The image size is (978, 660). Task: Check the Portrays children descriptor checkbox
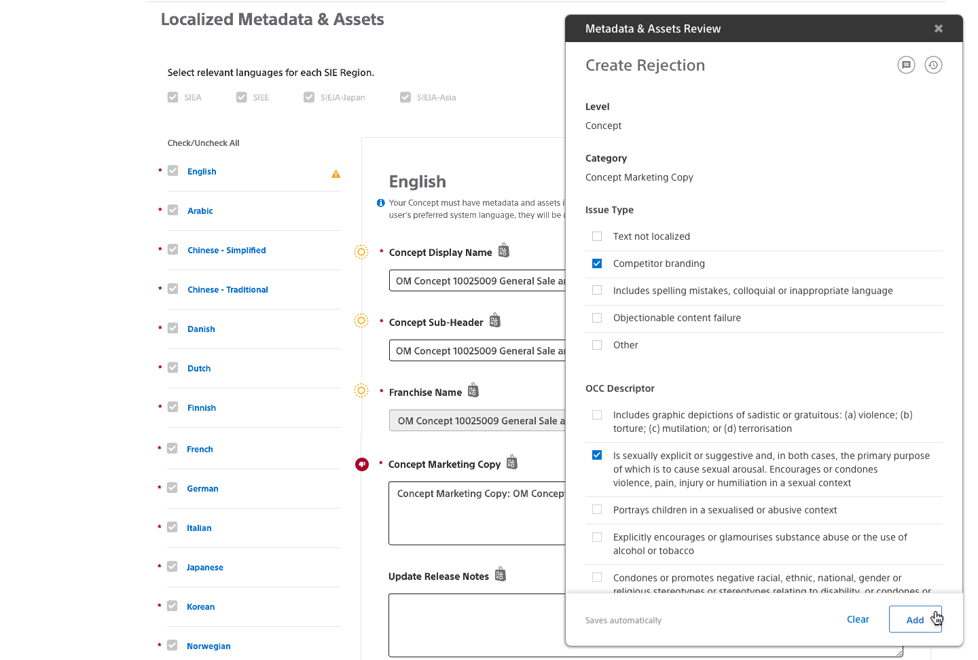click(x=597, y=510)
